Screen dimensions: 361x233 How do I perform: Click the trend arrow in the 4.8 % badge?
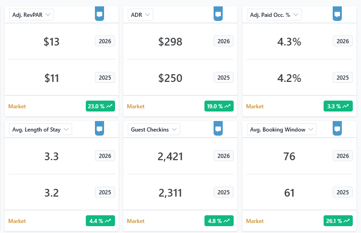(x=226, y=221)
